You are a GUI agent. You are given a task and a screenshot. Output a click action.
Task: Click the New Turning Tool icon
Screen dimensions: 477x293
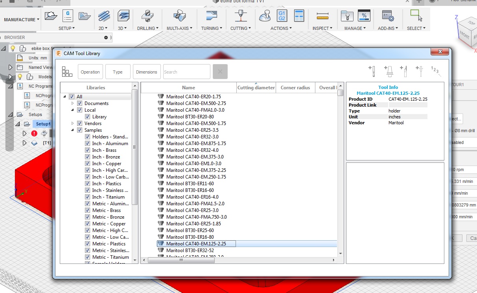point(404,71)
